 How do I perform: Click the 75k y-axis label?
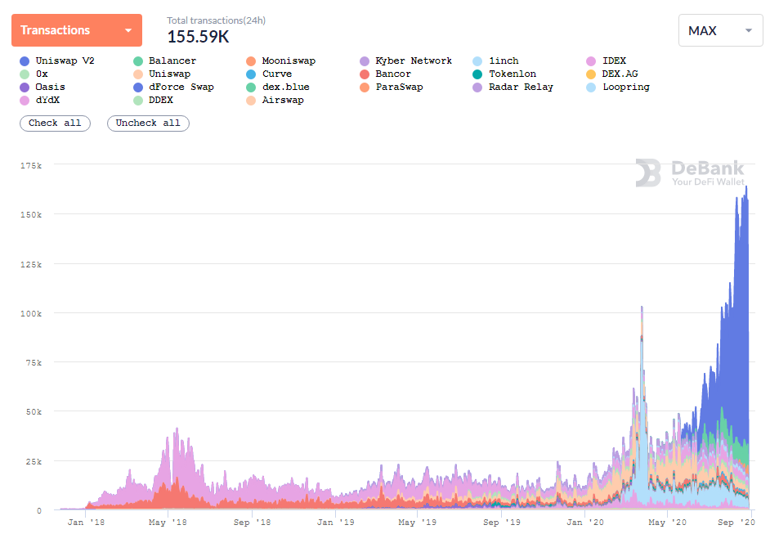[34, 362]
